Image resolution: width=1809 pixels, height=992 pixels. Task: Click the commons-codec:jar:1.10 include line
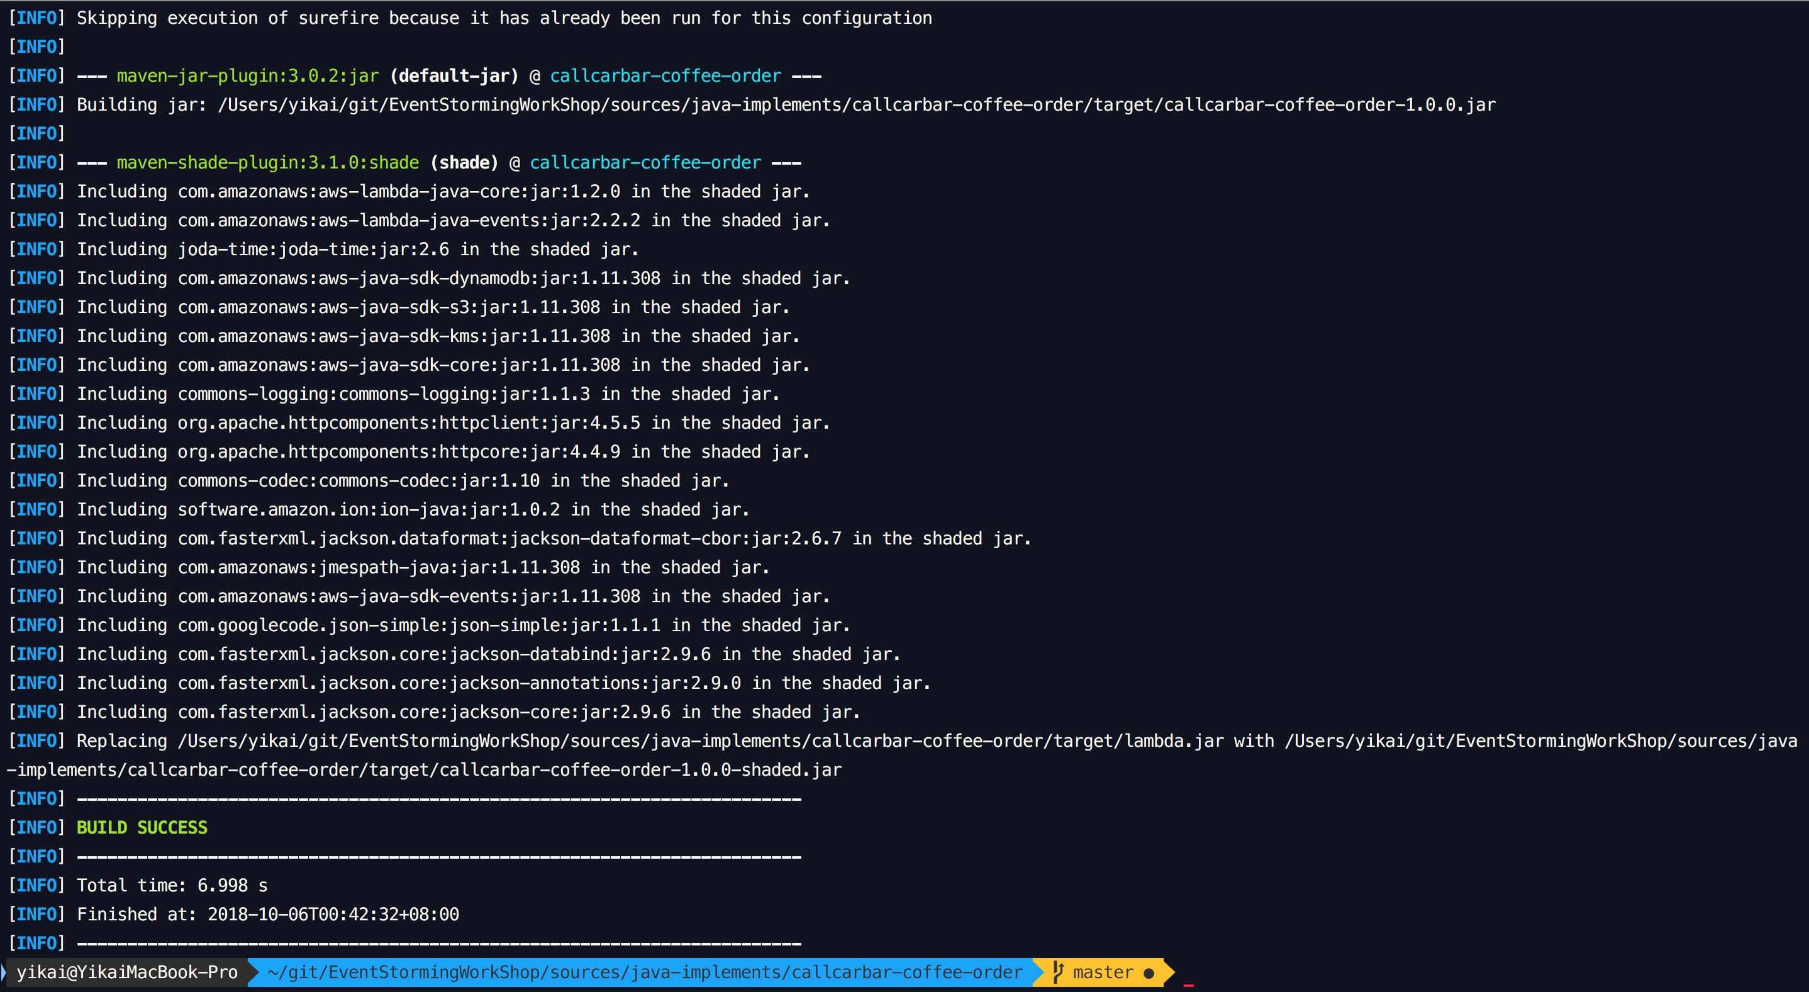[403, 481]
